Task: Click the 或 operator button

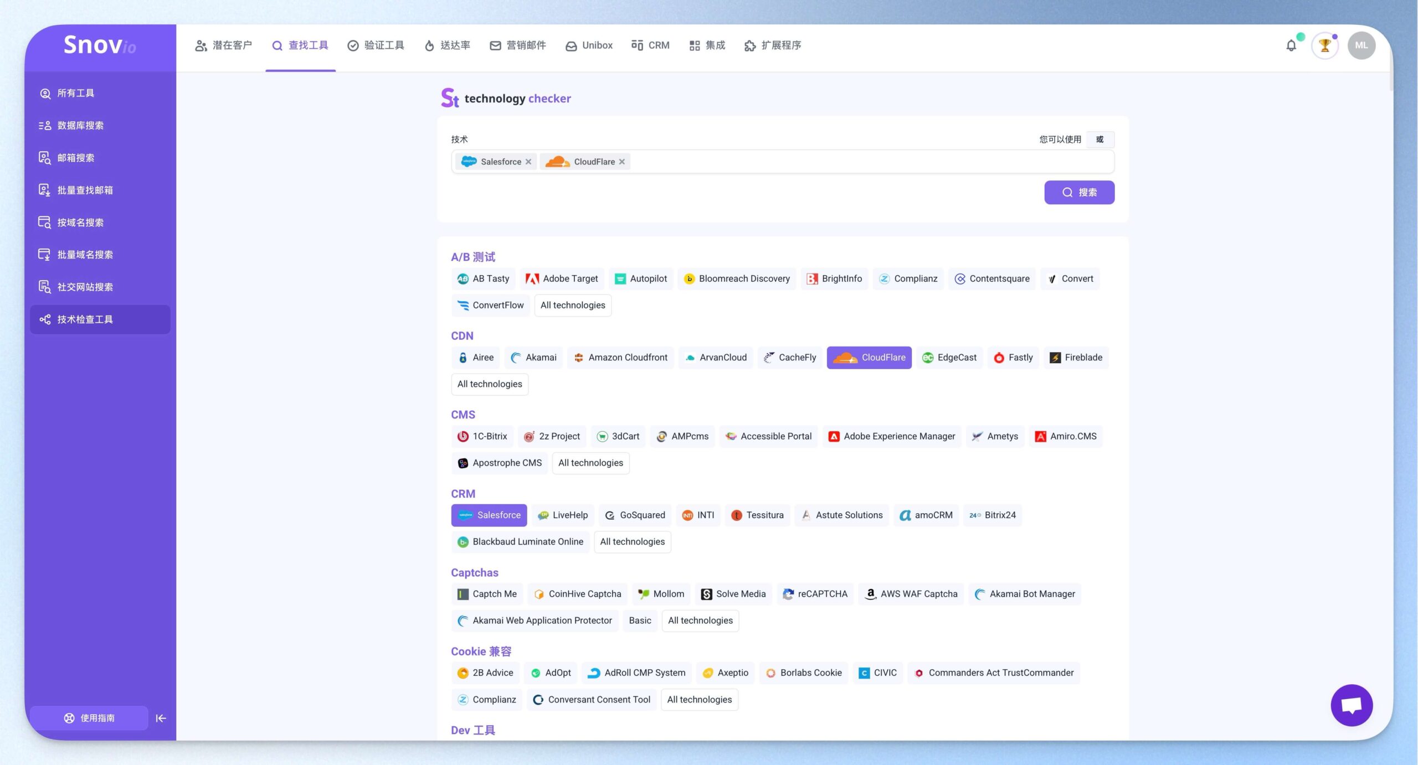Action: coord(1100,139)
